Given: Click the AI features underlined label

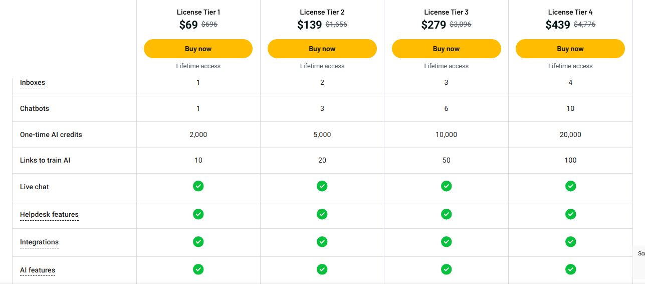Looking at the screenshot, I should point(38,270).
